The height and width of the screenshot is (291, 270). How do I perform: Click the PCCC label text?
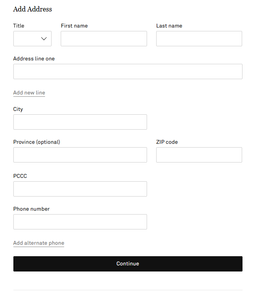click(20, 176)
